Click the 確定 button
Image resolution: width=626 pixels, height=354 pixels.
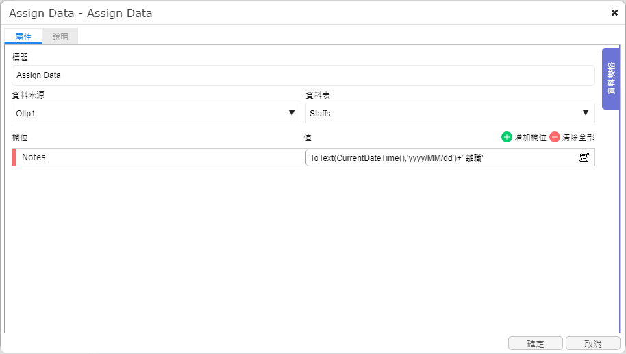point(536,344)
